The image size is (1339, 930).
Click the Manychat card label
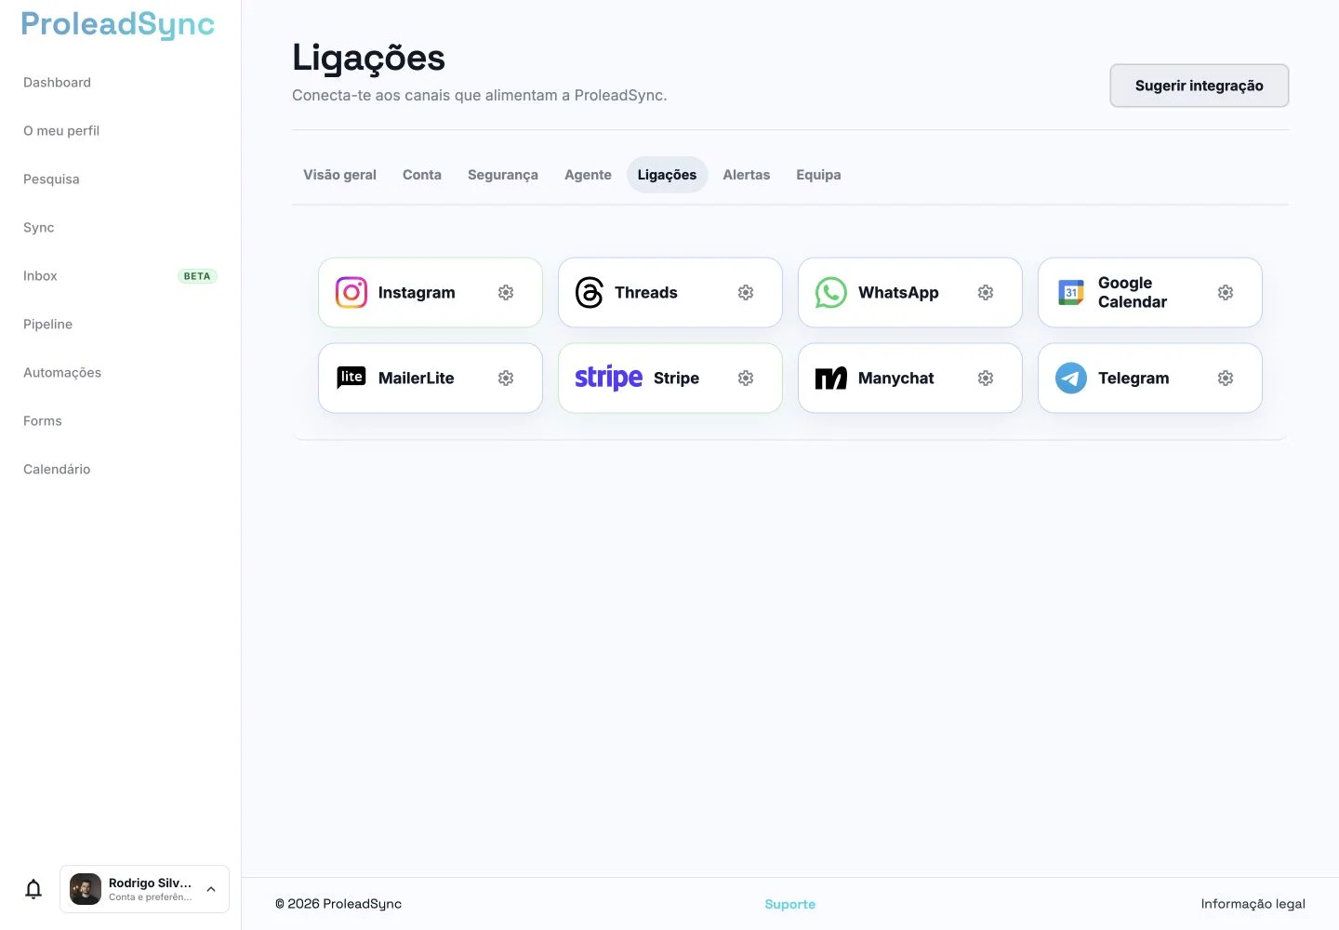896,379
